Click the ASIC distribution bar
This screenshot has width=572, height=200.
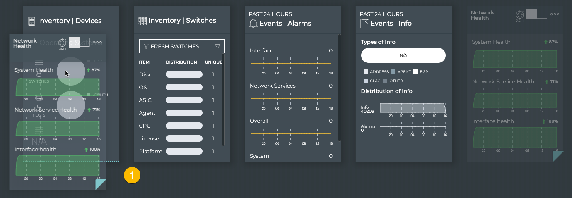click(x=184, y=100)
